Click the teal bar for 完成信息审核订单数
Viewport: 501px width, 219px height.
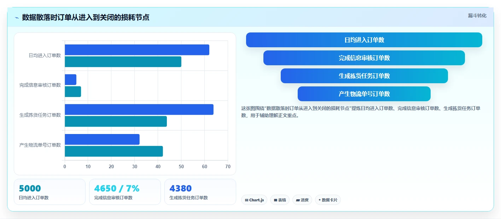[73, 92]
